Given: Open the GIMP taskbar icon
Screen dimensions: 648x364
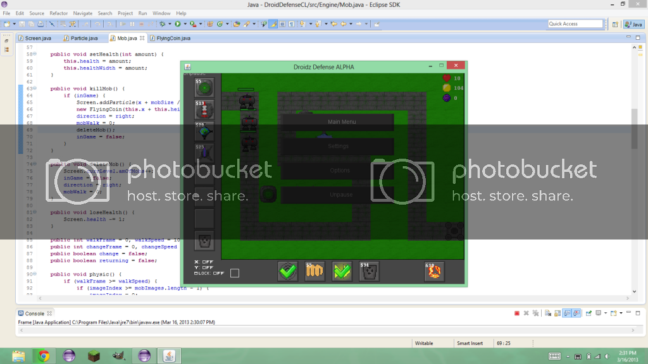Looking at the screenshot, I should 119,356.
